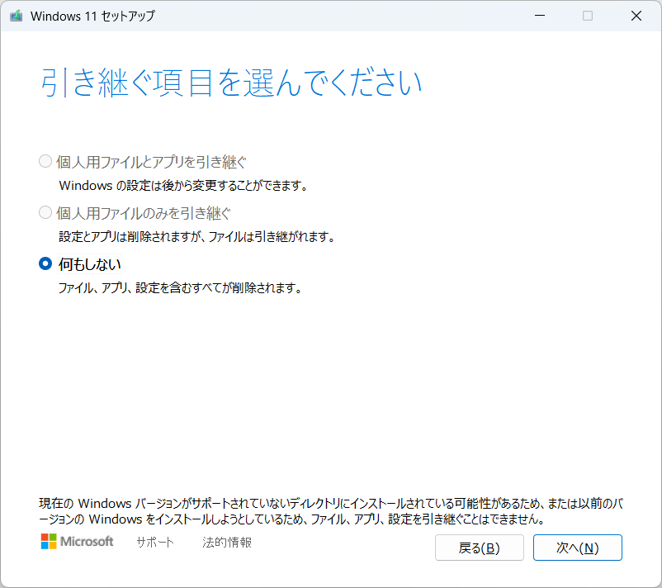The height and width of the screenshot is (588, 662).
Task: Close the Windows 11 セットアップ window
Action: pos(636,16)
